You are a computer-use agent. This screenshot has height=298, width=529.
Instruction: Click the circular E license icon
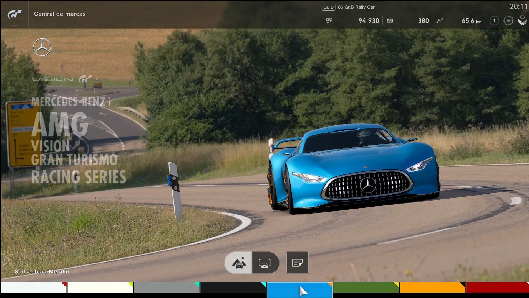[508, 21]
